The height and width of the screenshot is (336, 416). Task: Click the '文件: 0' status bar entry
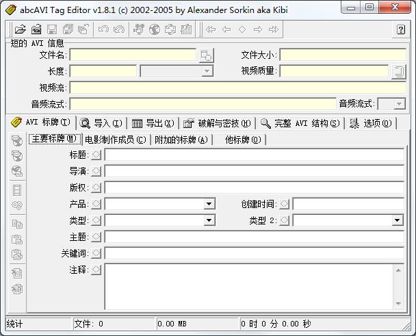tap(89, 324)
